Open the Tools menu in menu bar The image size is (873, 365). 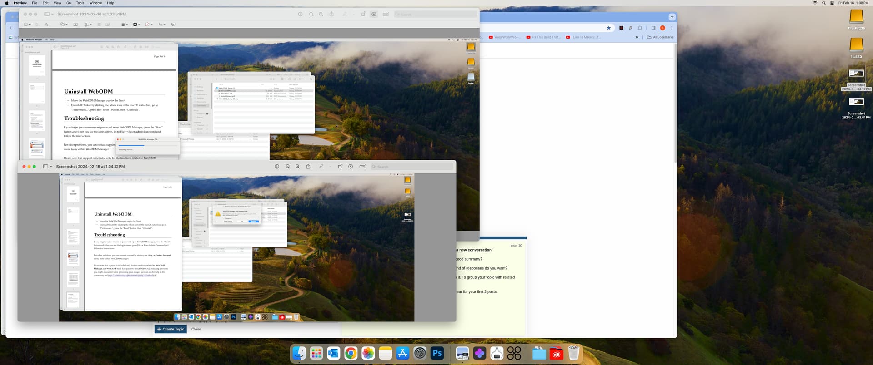point(80,3)
